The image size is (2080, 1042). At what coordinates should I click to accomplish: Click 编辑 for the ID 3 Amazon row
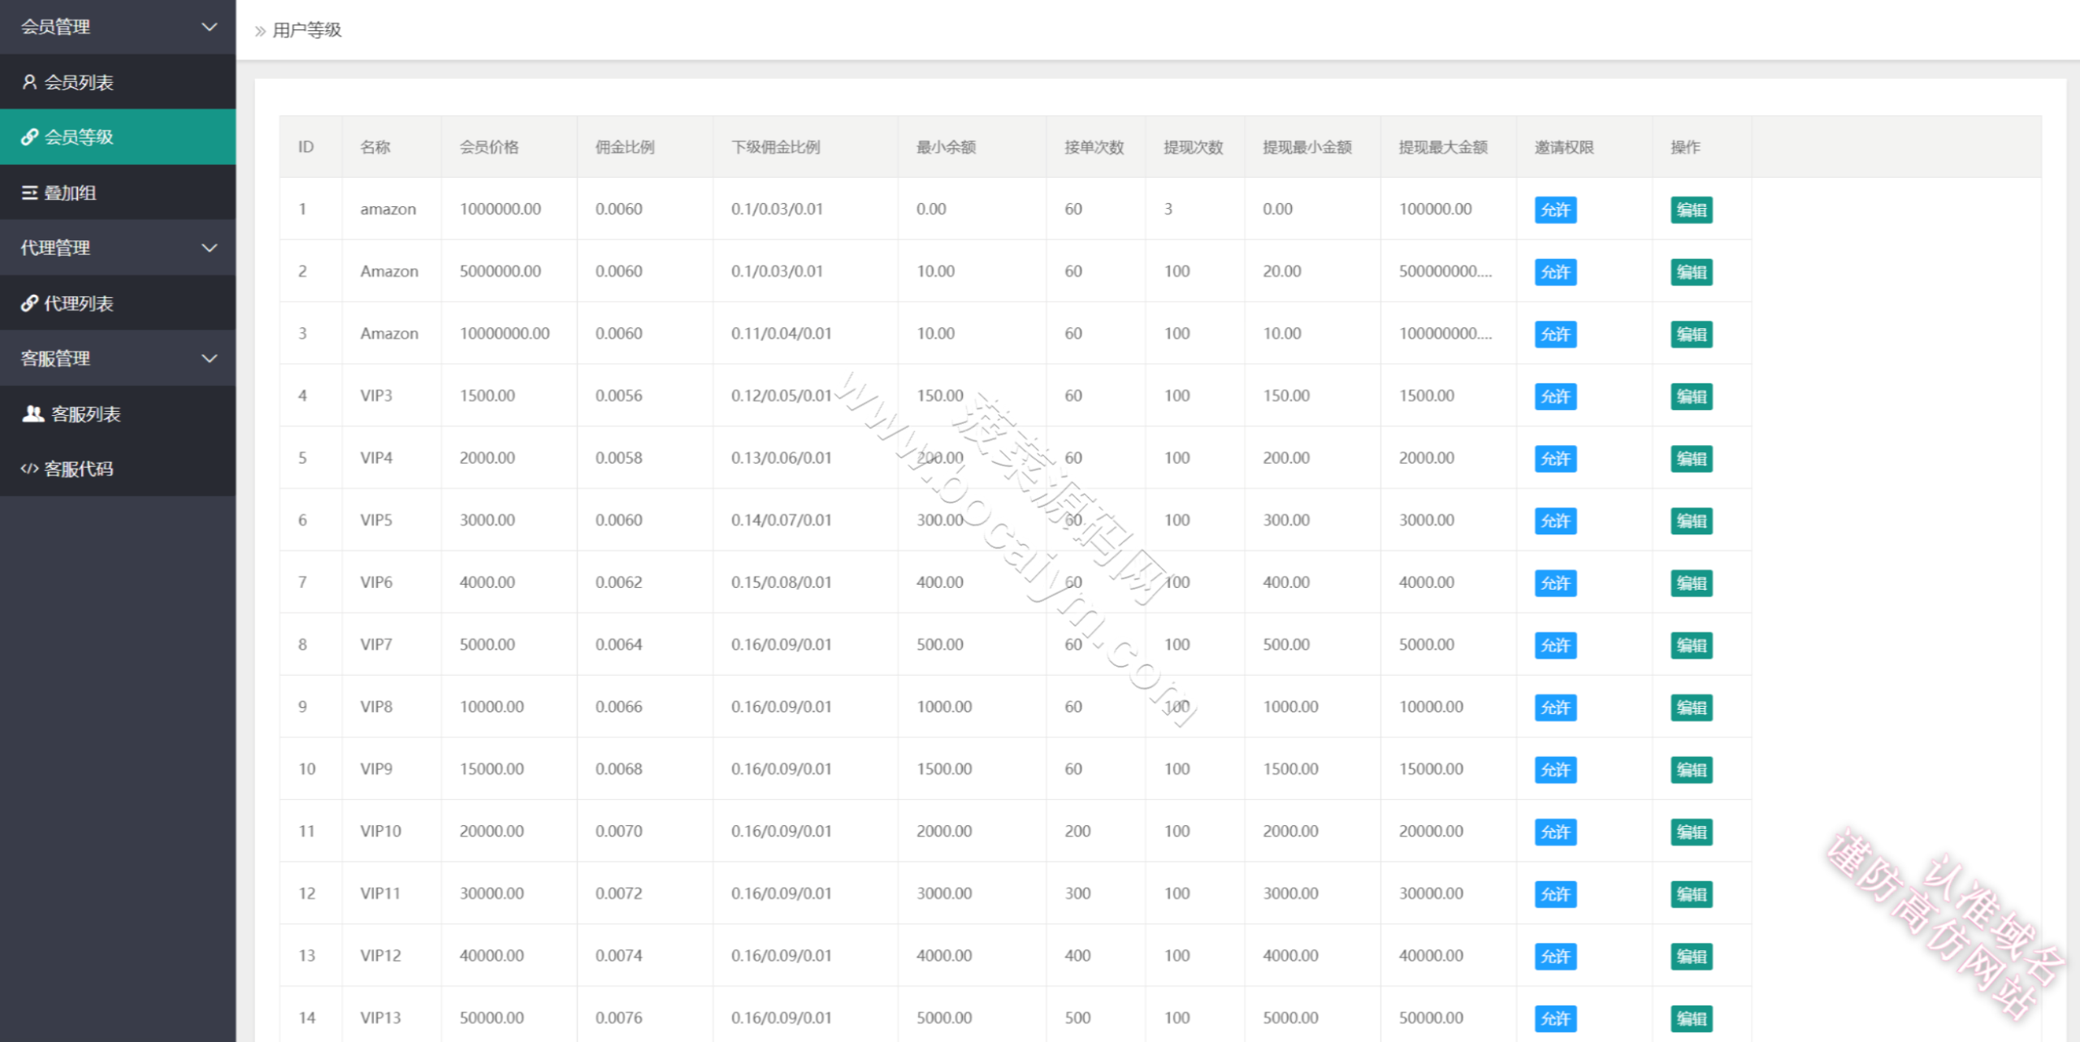coord(1692,335)
